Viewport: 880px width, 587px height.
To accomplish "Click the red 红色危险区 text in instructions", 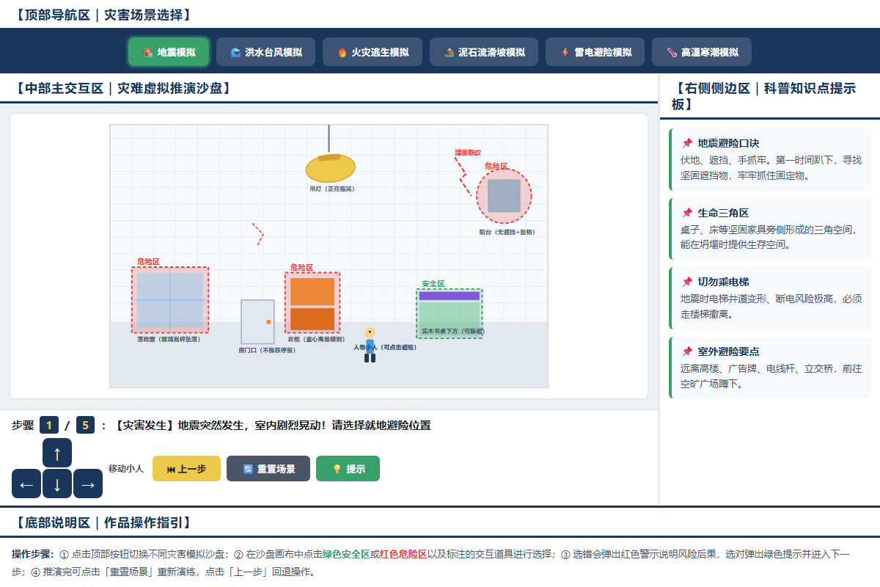I will (x=403, y=554).
